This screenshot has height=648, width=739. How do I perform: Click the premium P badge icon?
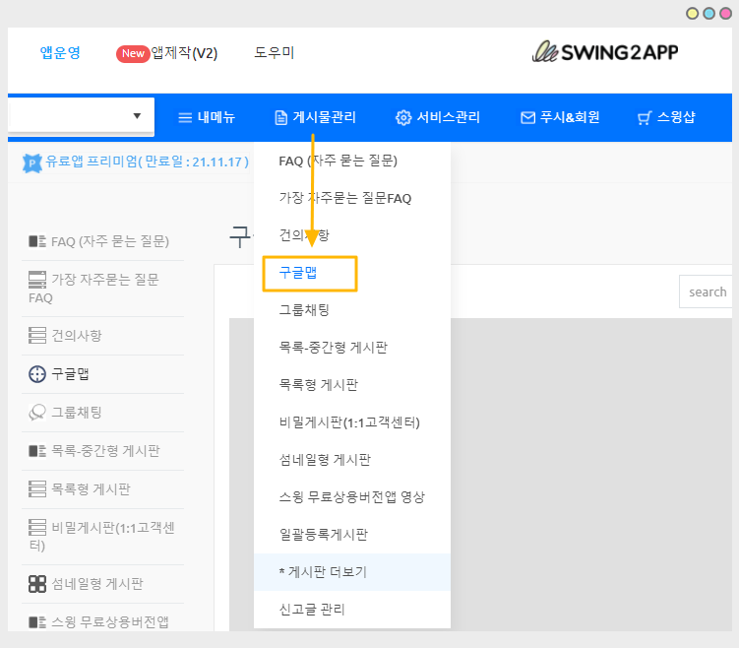tap(31, 162)
